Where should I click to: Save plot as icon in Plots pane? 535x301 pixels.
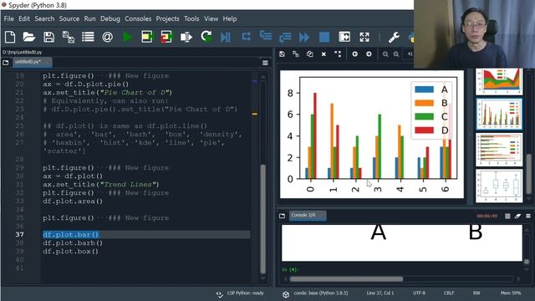tap(282, 54)
